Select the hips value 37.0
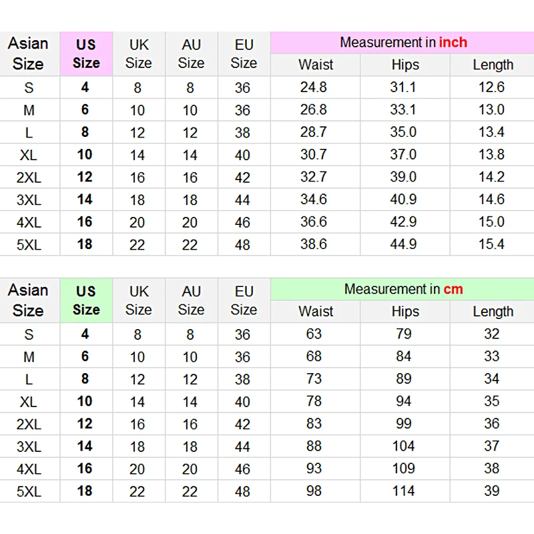 coord(404,155)
